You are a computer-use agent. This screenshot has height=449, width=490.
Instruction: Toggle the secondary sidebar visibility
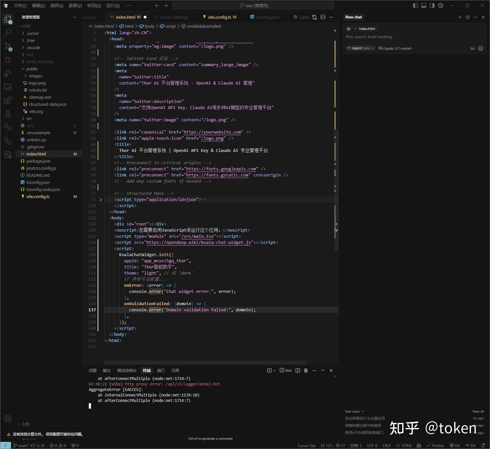[x=432, y=5]
